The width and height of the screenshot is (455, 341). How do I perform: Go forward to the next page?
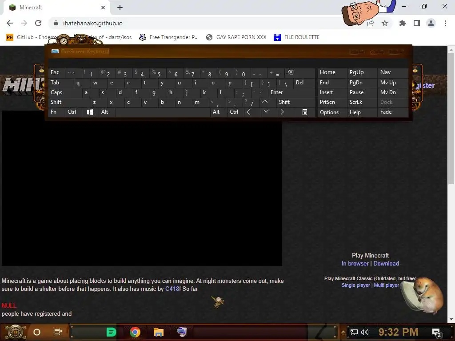pyautogui.click(x=24, y=23)
